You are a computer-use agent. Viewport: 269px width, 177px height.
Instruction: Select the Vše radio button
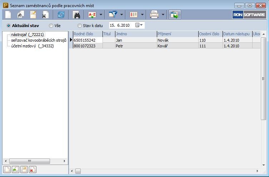tap(51, 26)
